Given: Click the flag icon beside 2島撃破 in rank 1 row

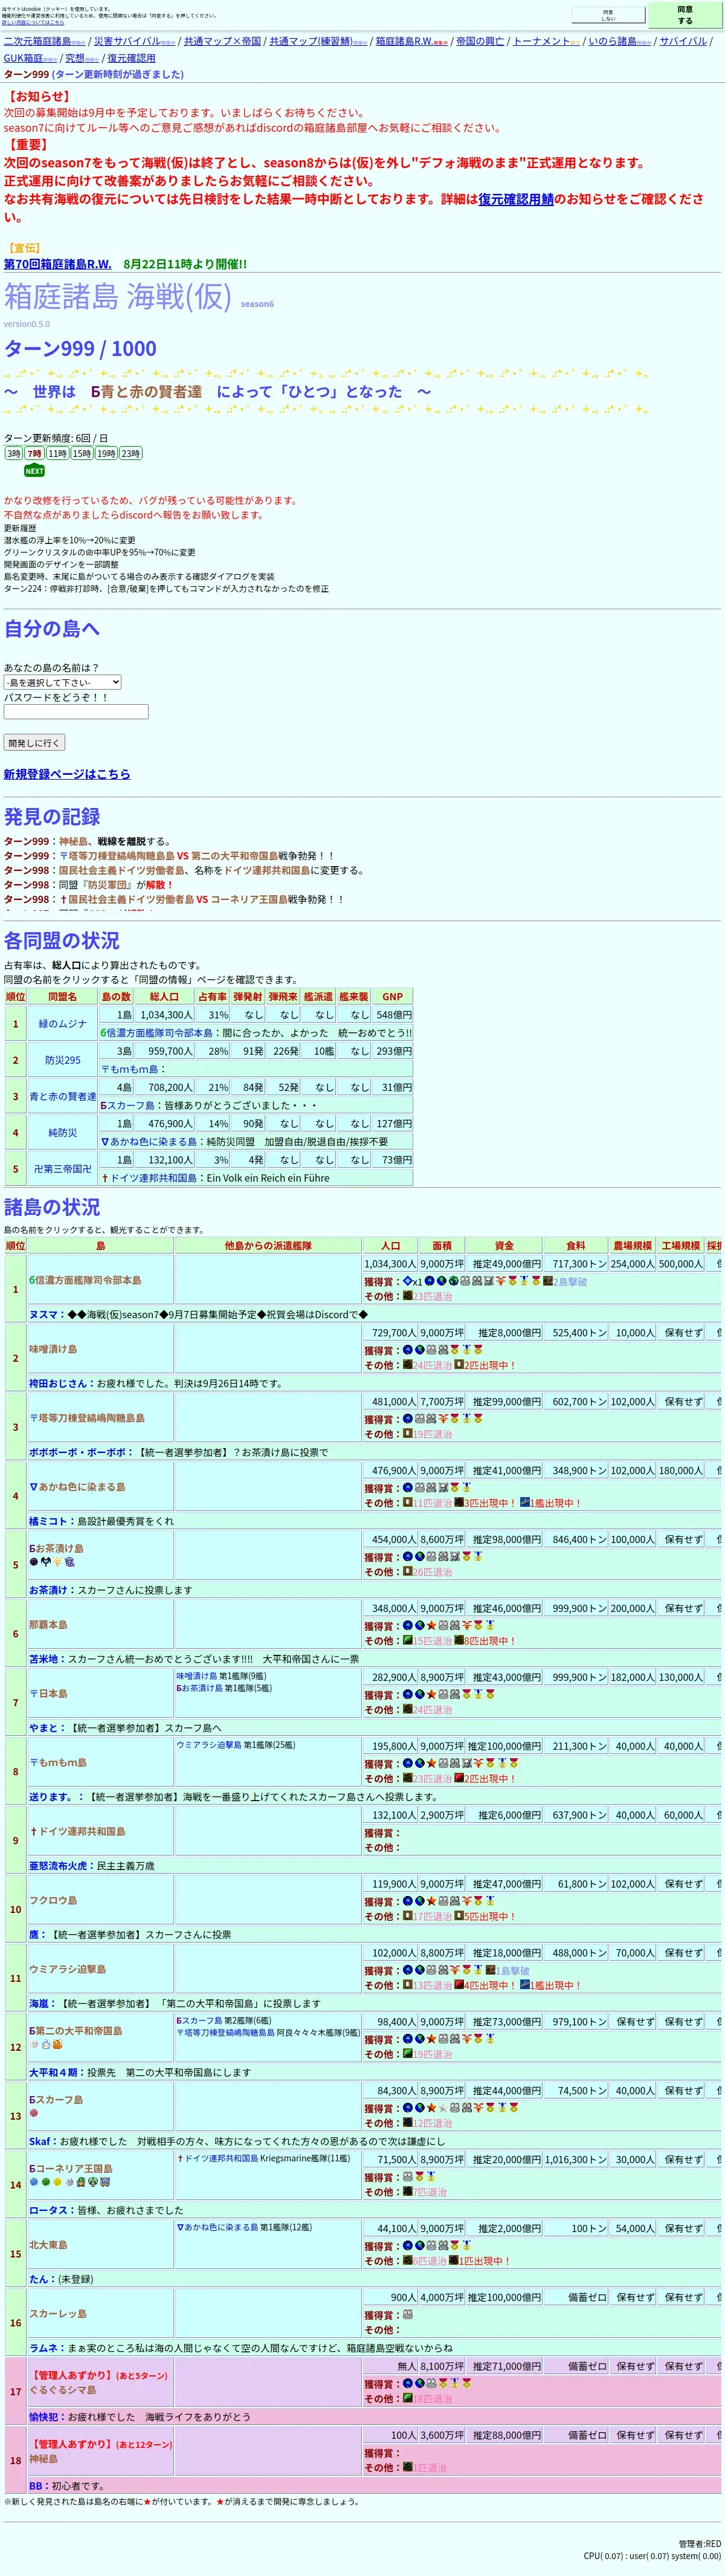Looking at the screenshot, I should (548, 1281).
